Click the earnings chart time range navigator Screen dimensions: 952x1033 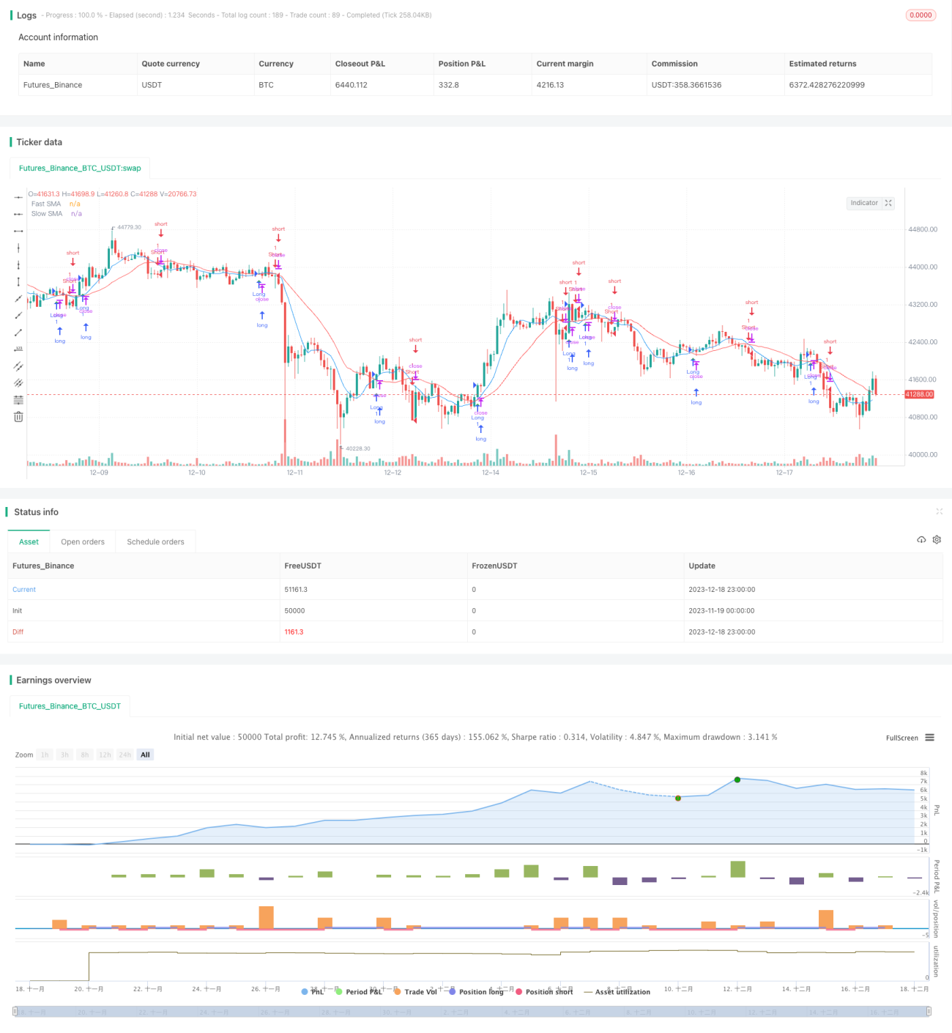(472, 1012)
